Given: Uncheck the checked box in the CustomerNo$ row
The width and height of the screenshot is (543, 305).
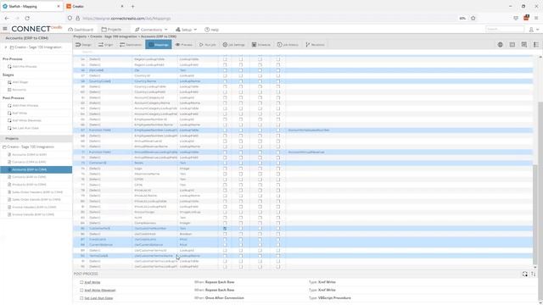Looking at the screenshot, I should [x=225, y=229].
